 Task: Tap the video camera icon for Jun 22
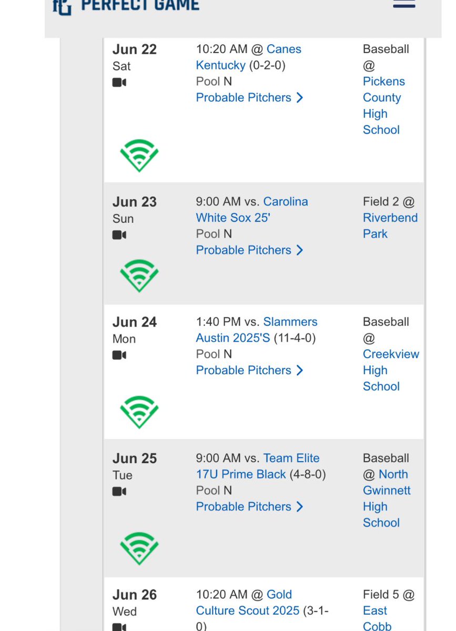point(119,83)
